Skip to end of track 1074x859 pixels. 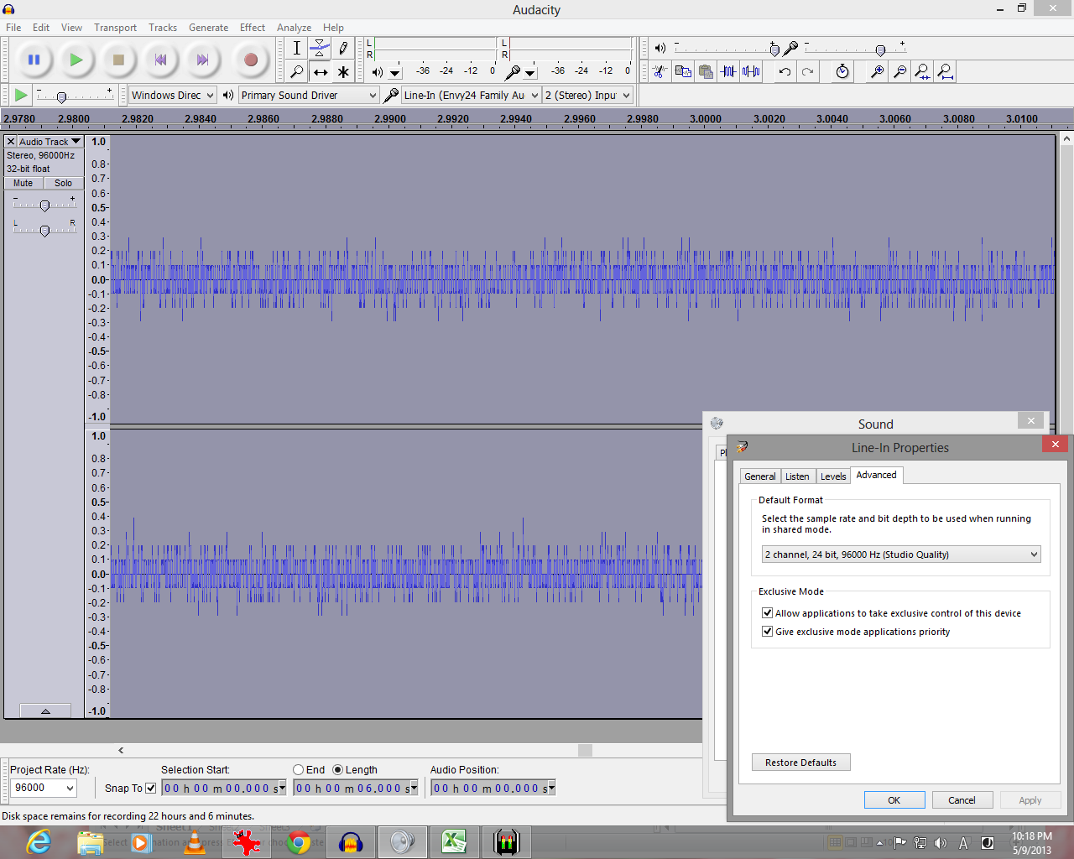coord(202,60)
